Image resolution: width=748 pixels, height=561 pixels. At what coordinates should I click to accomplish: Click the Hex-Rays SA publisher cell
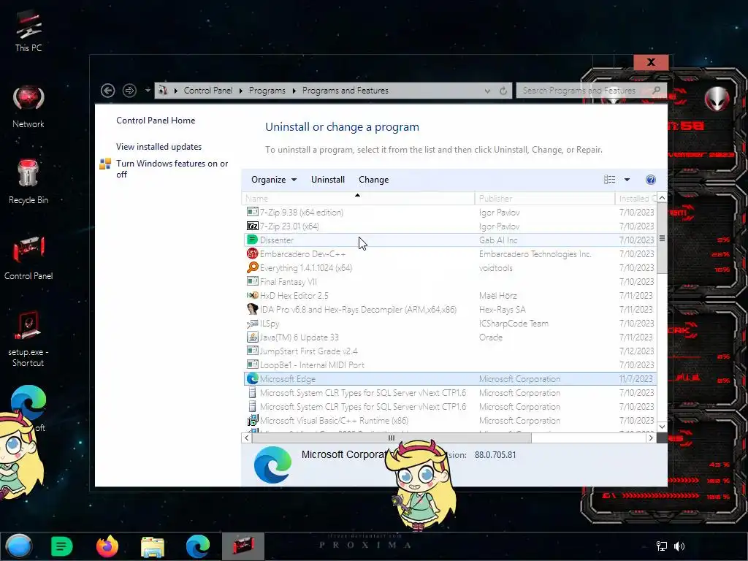502,310
